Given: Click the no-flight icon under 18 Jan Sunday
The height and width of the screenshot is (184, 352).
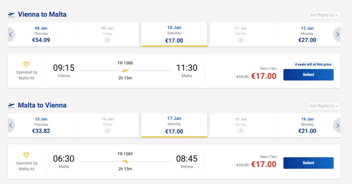Looking at the screenshot, I should click(x=241, y=131).
